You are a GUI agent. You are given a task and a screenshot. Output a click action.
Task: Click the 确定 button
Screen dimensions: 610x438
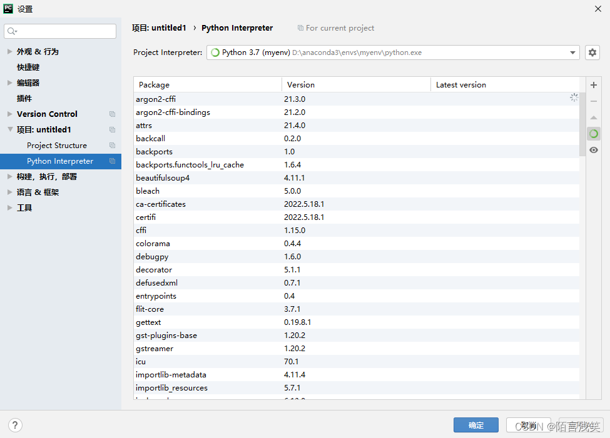(475, 425)
